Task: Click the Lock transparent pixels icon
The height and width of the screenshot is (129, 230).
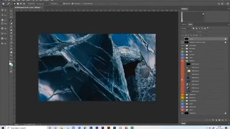Action: coord(186,35)
